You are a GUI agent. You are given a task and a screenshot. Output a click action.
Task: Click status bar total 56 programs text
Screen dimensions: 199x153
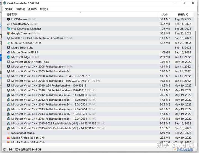[x=22, y=149]
